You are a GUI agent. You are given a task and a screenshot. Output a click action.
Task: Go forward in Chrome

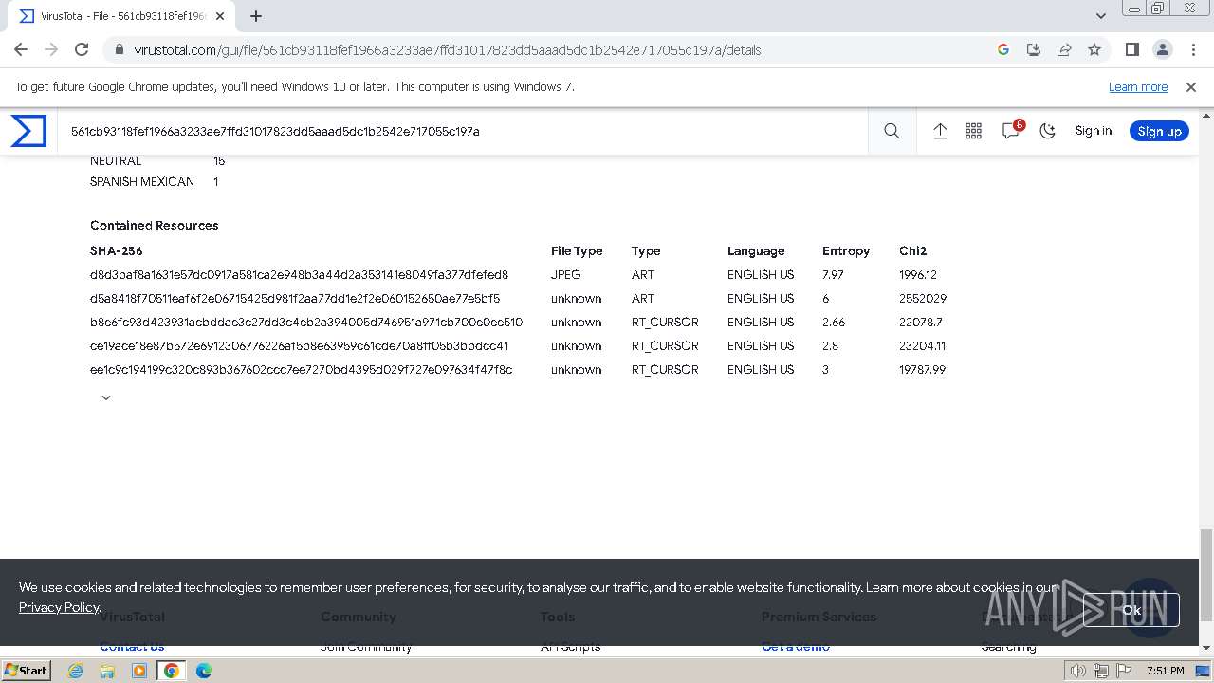click(51, 50)
